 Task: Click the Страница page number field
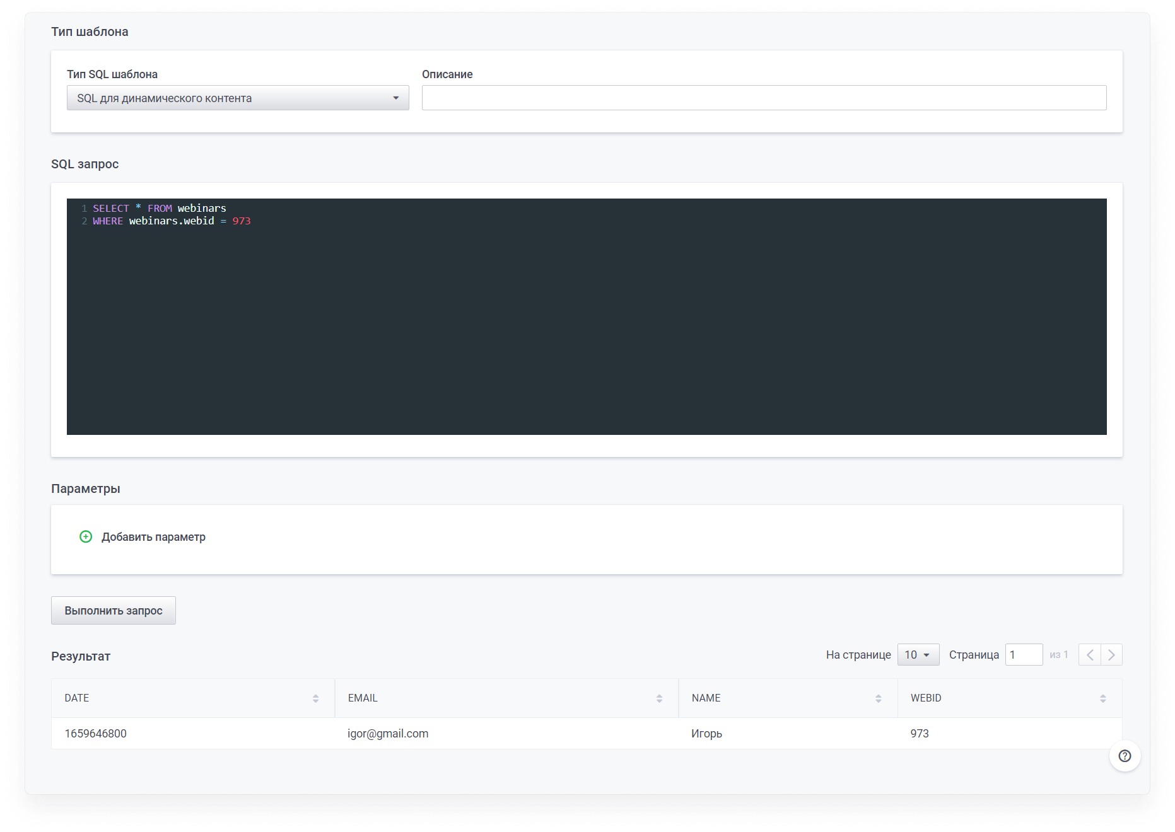tap(1024, 654)
